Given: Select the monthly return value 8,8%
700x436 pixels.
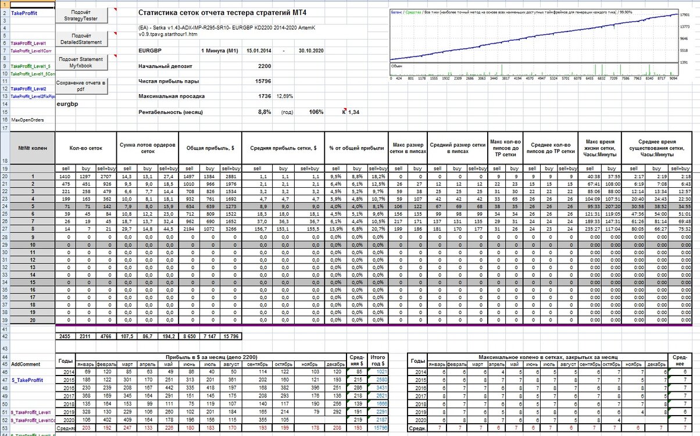Looking at the screenshot, I should 265,112.
